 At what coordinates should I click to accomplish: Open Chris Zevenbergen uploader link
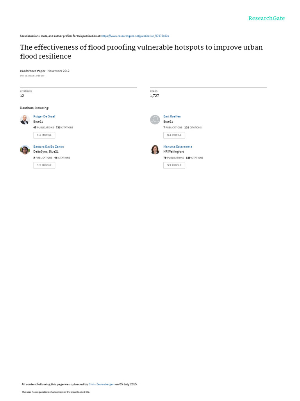click(x=101, y=384)
